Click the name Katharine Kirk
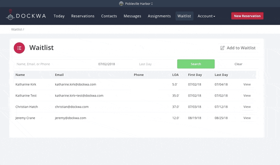The image size is (280, 165). 26,84
